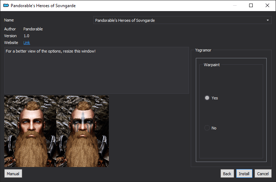Open the Website Link
The height and width of the screenshot is (182, 276).
(x=26, y=43)
